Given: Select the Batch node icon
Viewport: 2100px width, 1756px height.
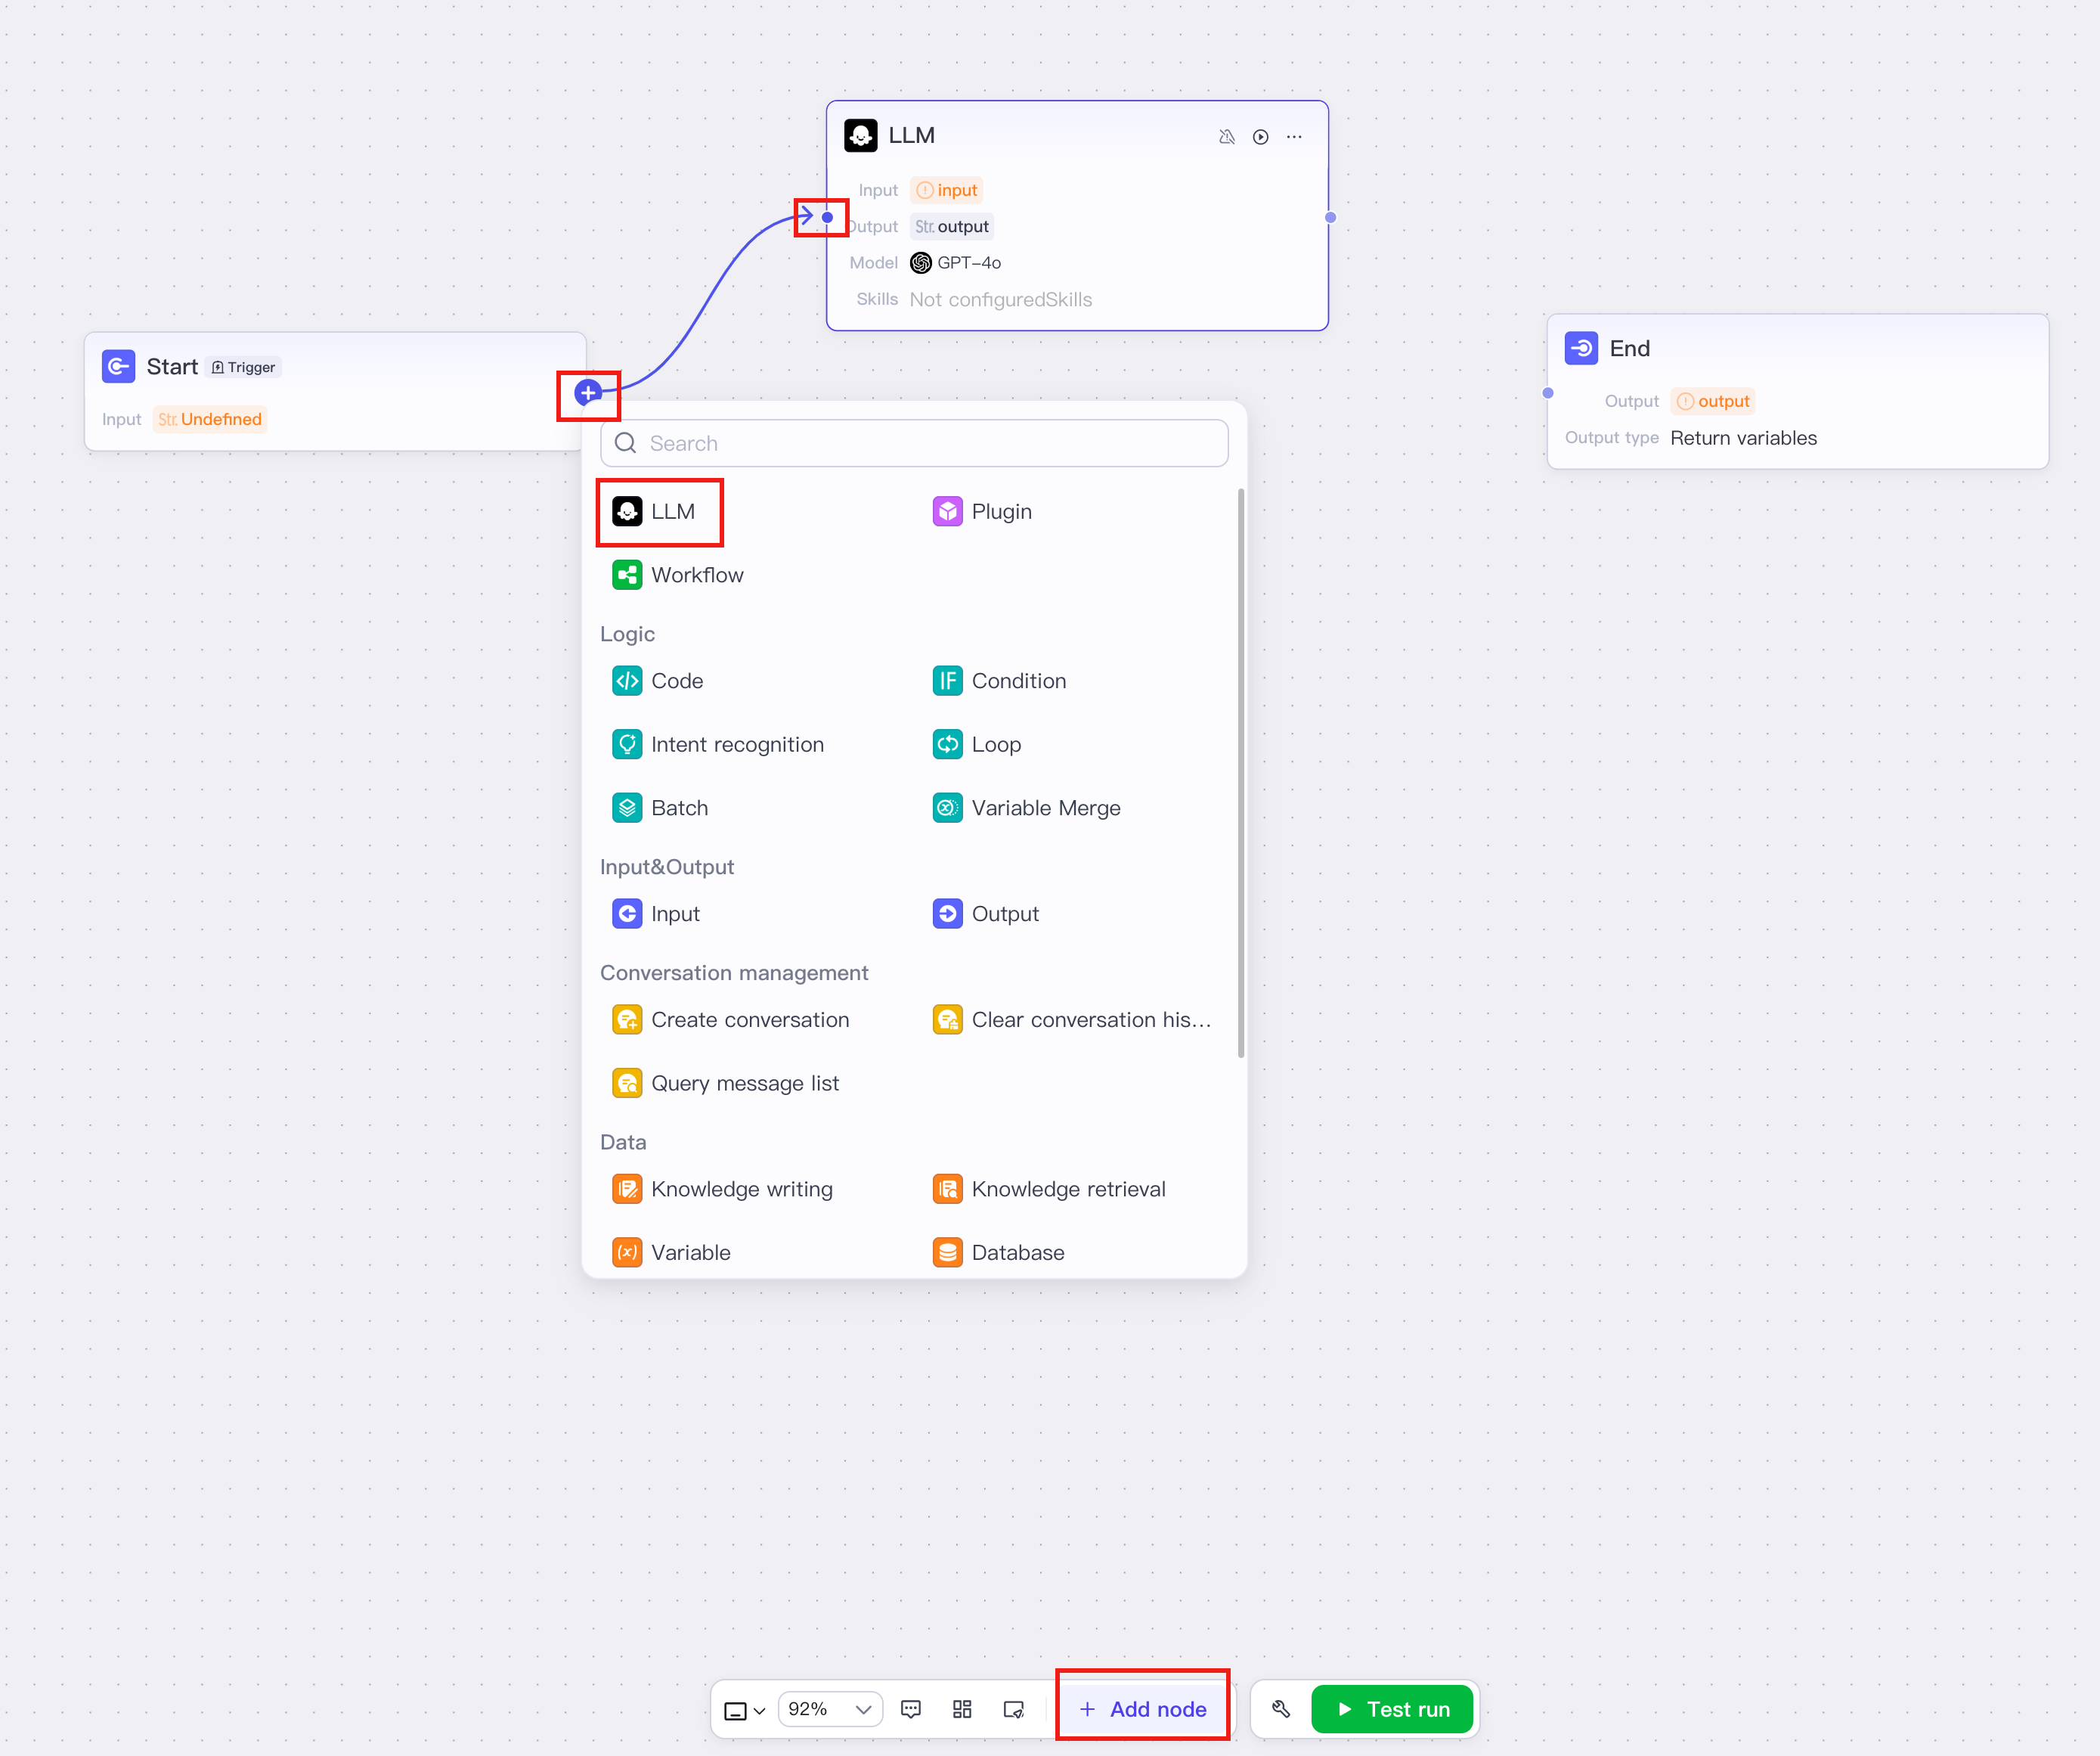Looking at the screenshot, I should [x=627, y=808].
